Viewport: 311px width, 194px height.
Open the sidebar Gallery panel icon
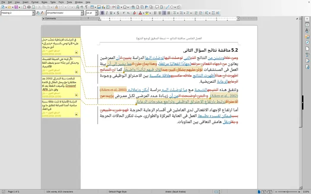tap(307, 37)
